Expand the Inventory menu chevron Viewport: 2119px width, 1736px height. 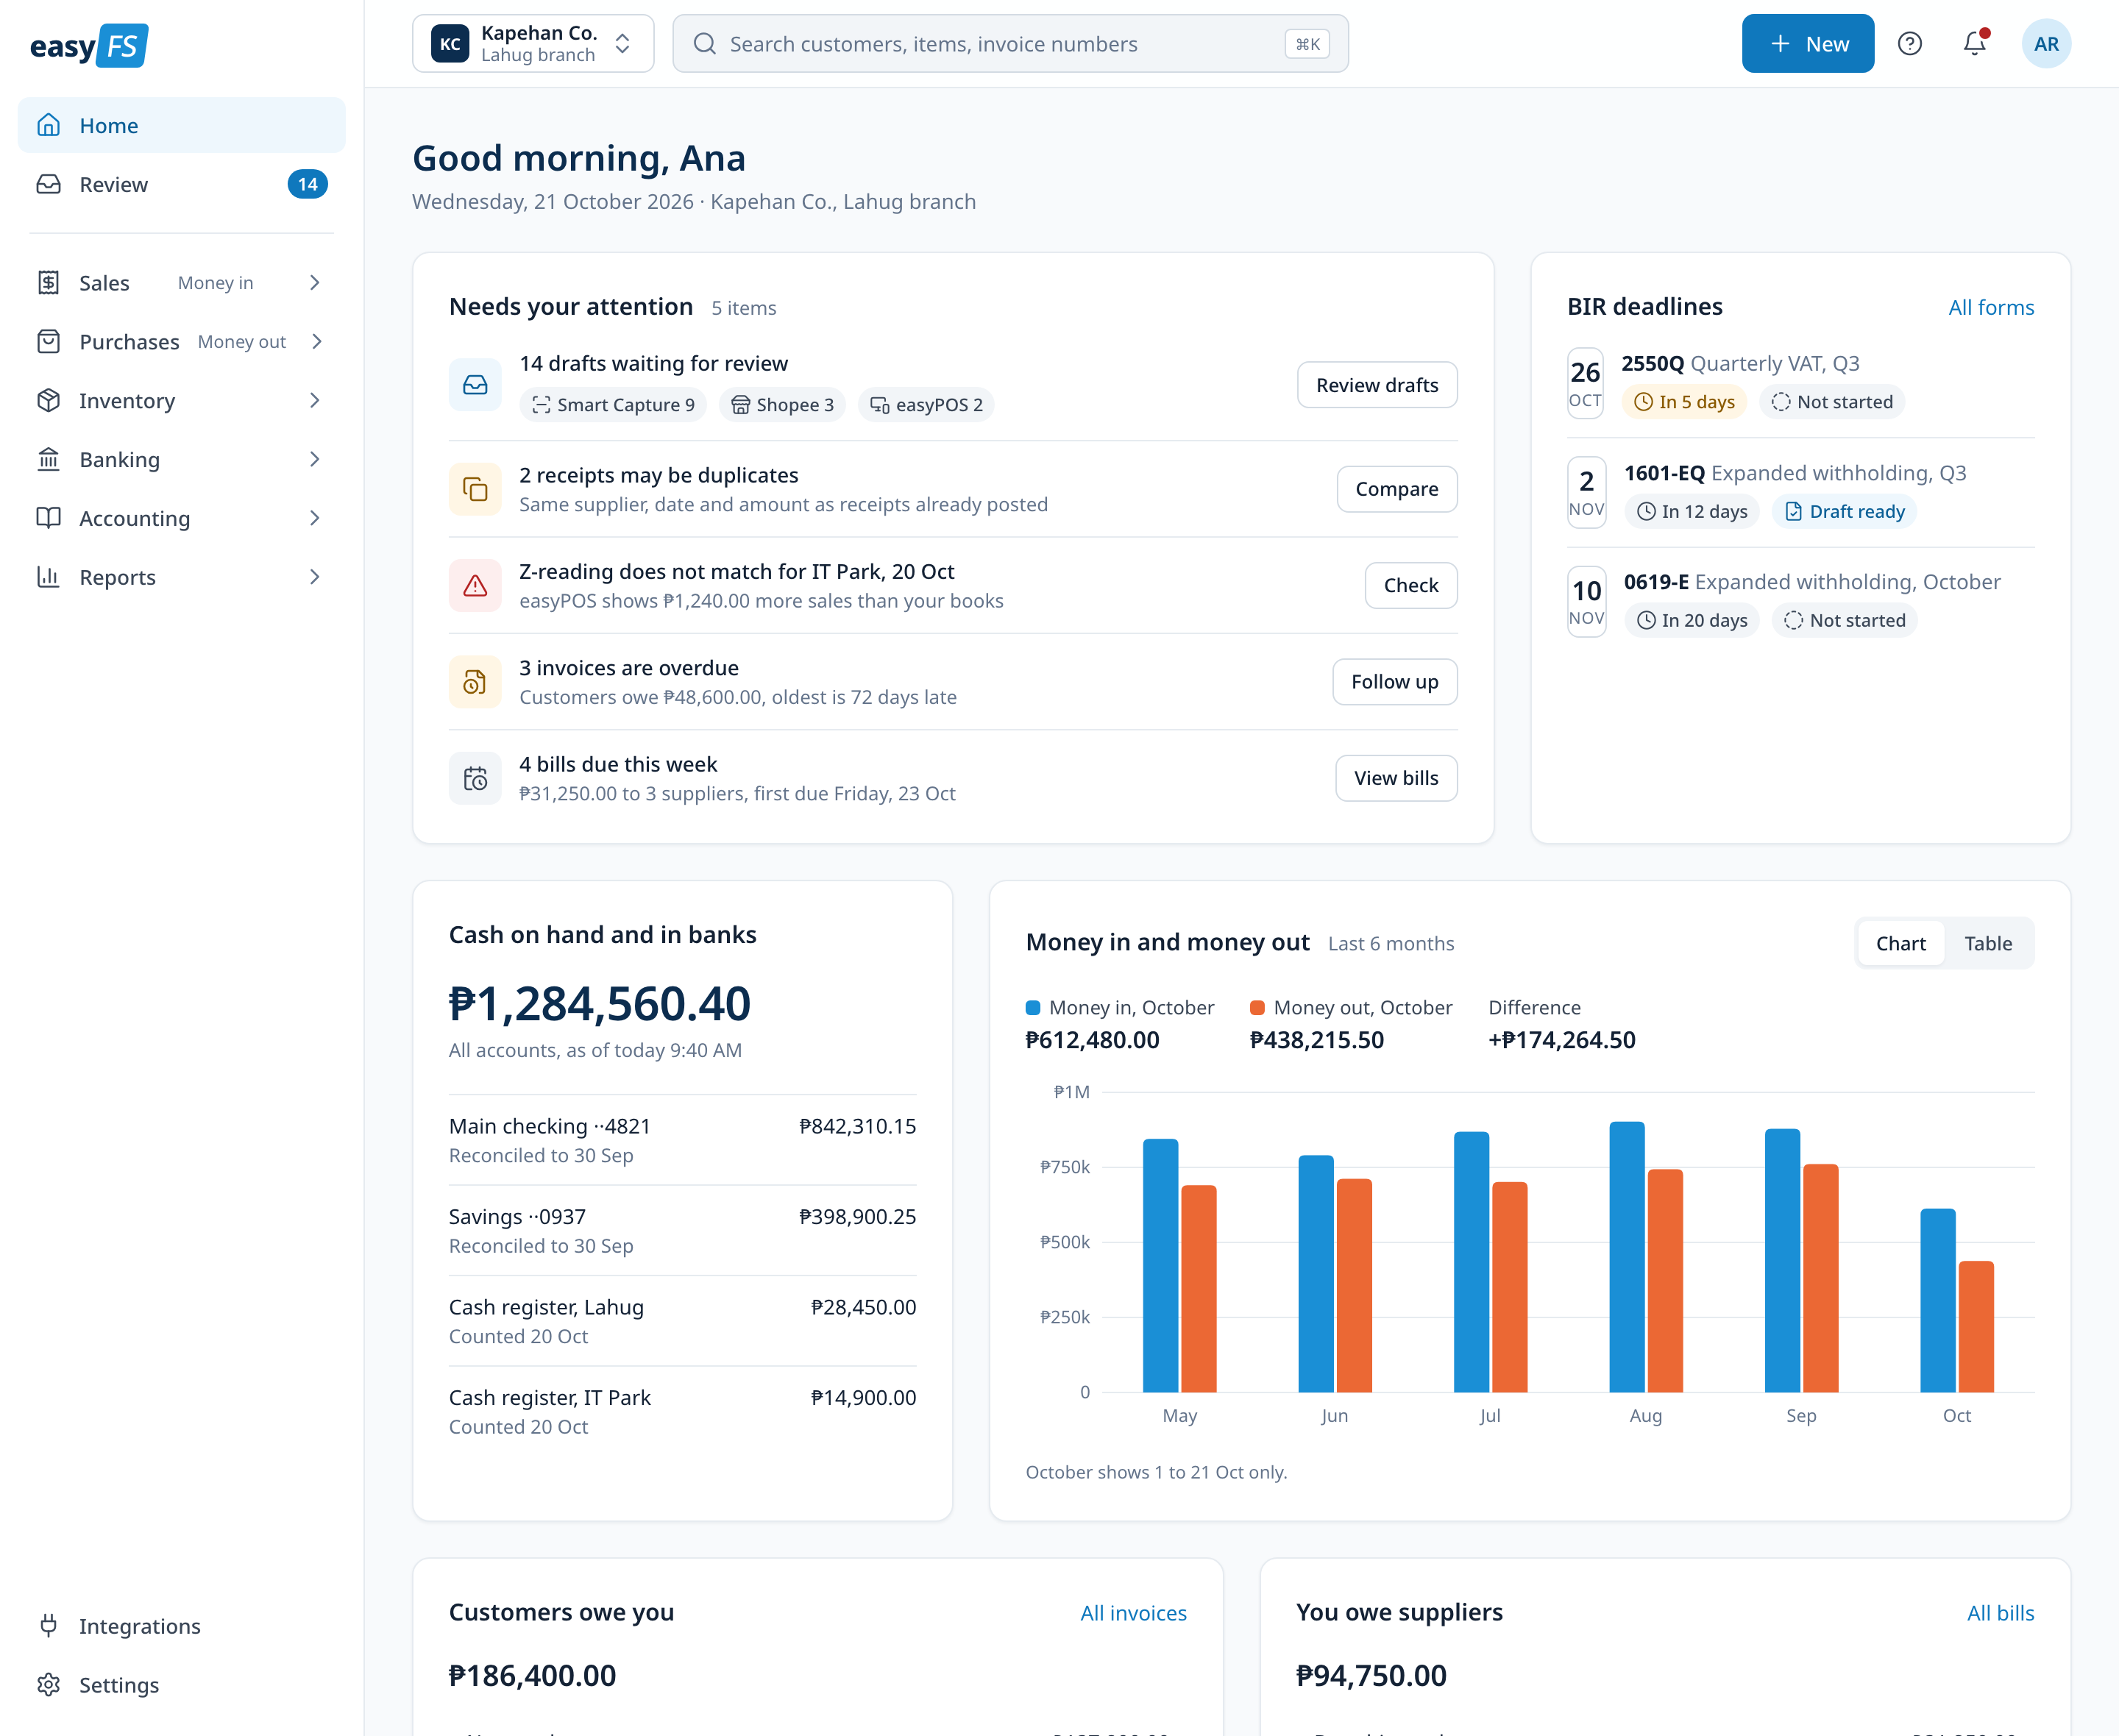tap(315, 401)
